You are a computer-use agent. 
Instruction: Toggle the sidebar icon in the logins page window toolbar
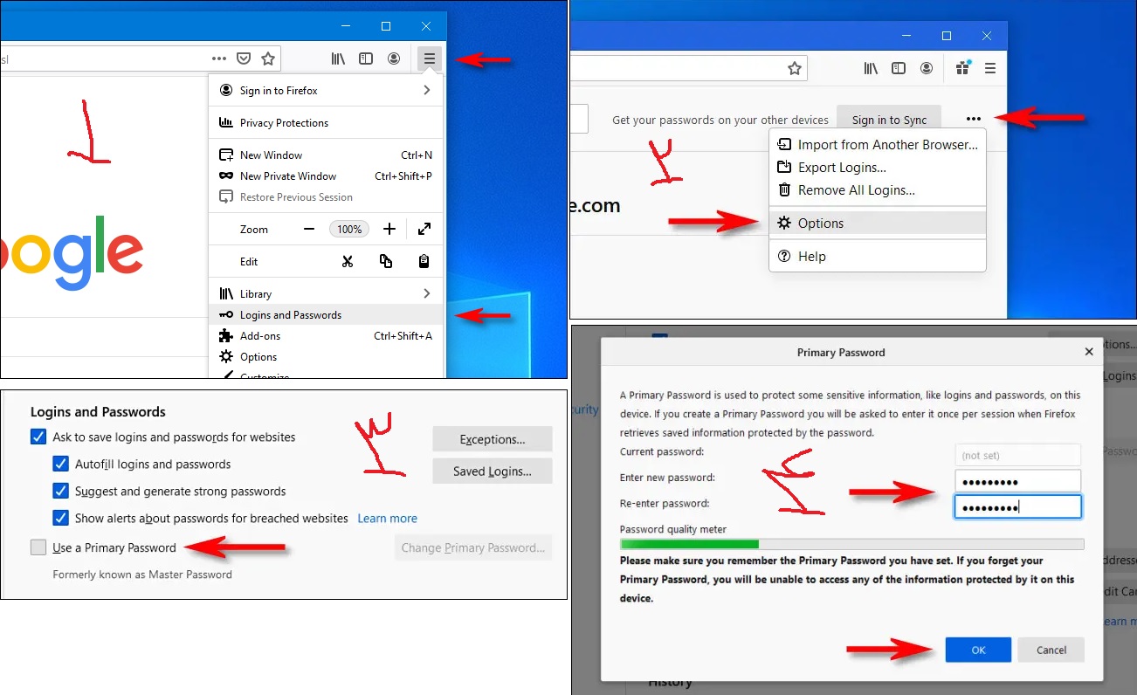899,68
